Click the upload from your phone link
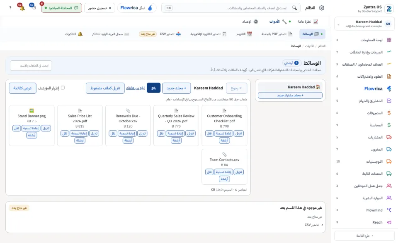398x243 pixels. 136,88
